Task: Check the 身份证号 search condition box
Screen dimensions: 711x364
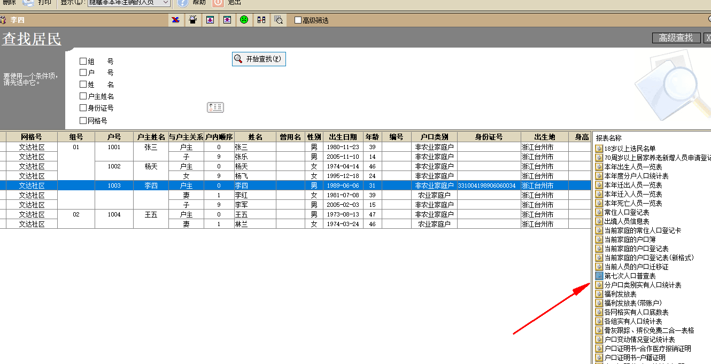Action: tap(83, 108)
